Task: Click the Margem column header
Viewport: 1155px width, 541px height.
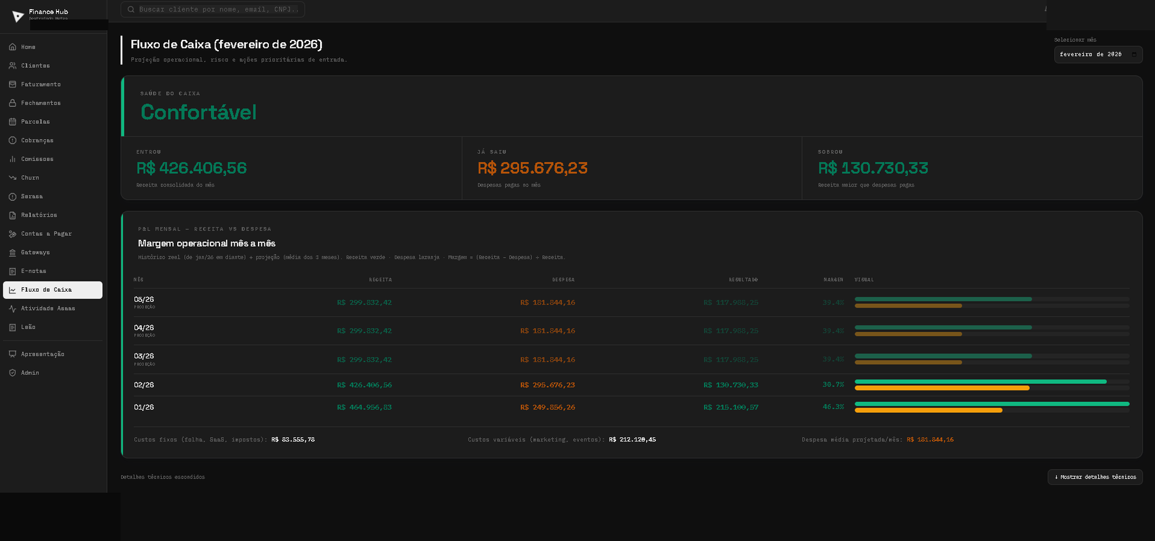Action: [834, 279]
